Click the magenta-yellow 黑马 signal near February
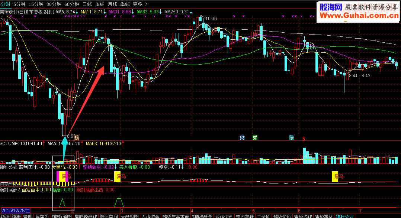401x218 pixels. tap(62, 176)
